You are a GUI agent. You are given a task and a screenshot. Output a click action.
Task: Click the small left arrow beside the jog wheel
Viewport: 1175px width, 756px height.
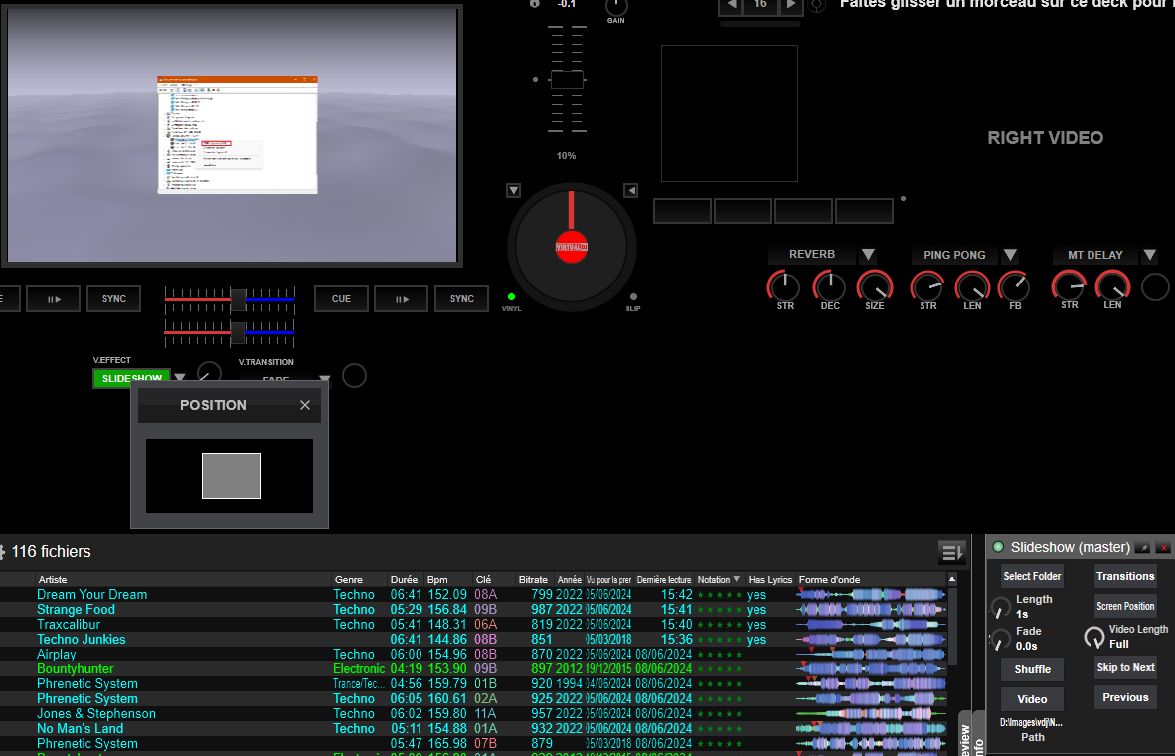(x=630, y=191)
